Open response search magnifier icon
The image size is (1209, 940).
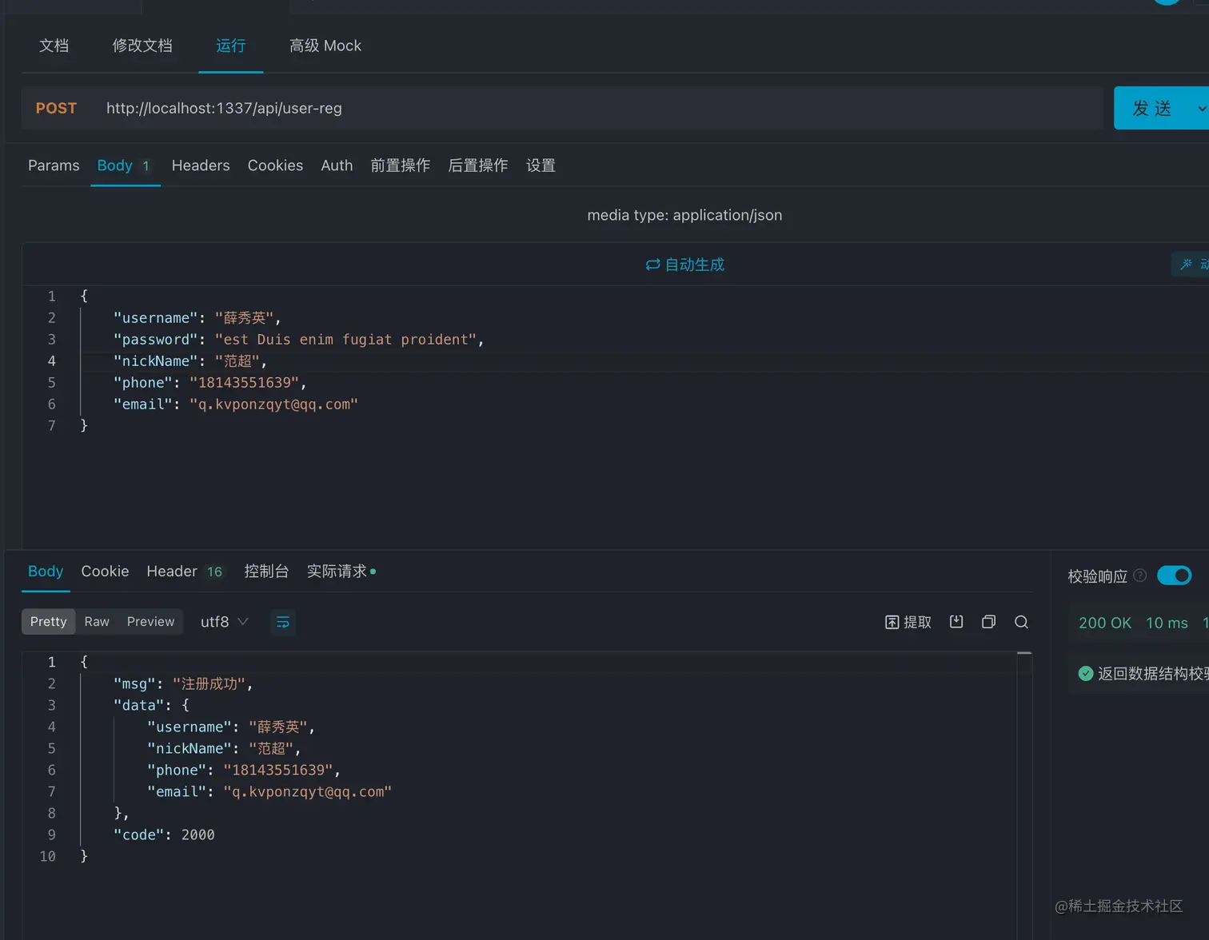pos(1021,622)
